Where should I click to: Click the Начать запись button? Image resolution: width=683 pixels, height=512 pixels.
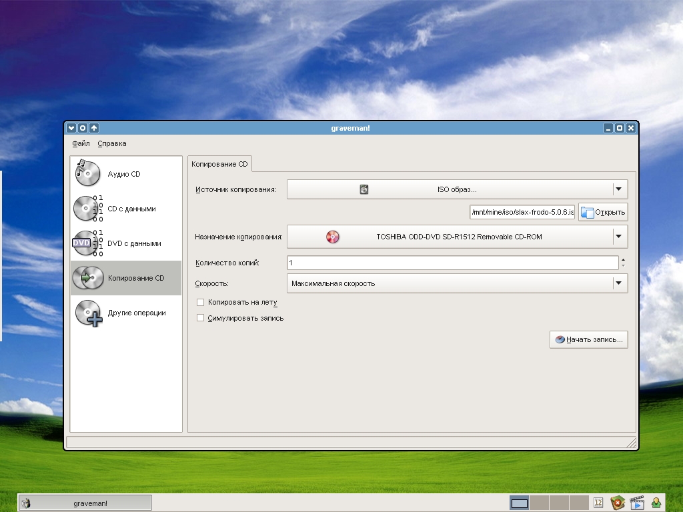589,339
